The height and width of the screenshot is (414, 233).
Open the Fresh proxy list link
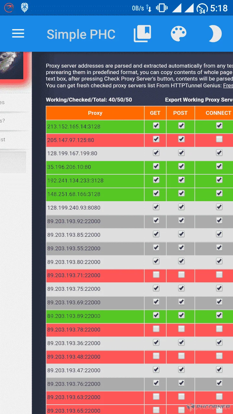tap(228, 85)
